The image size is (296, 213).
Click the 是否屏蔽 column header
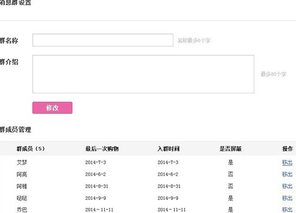pos(231,149)
